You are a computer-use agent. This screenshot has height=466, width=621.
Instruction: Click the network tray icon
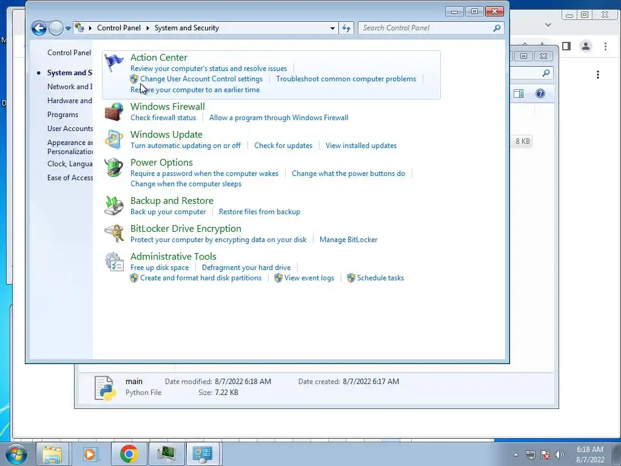tap(530, 454)
